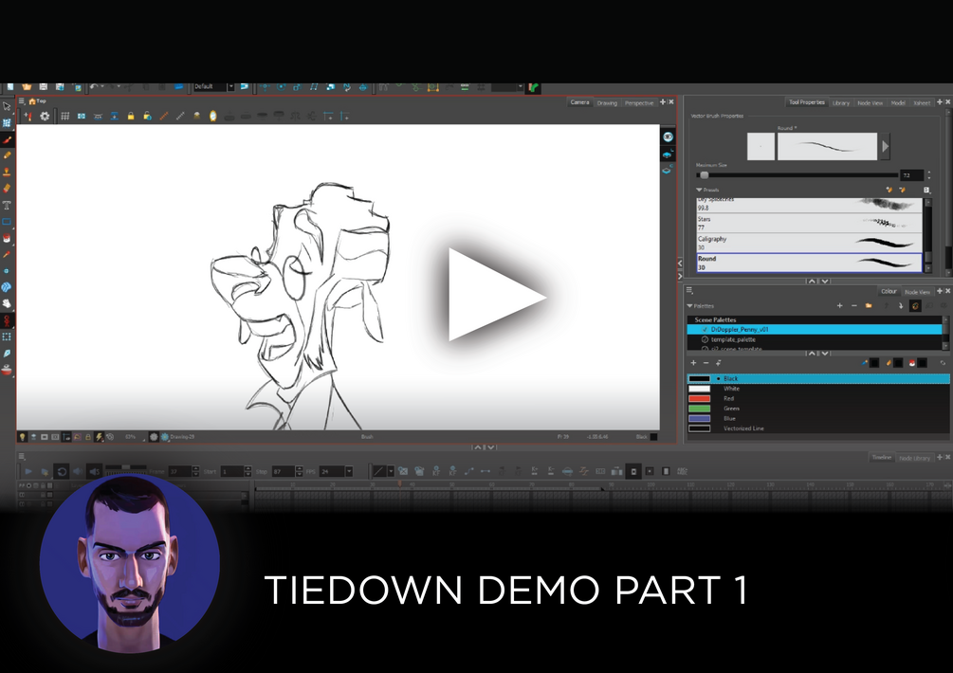This screenshot has width=953, height=673.
Task: Select the Paint bucket tool
Action: pyautogui.click(x=8, y=238)
